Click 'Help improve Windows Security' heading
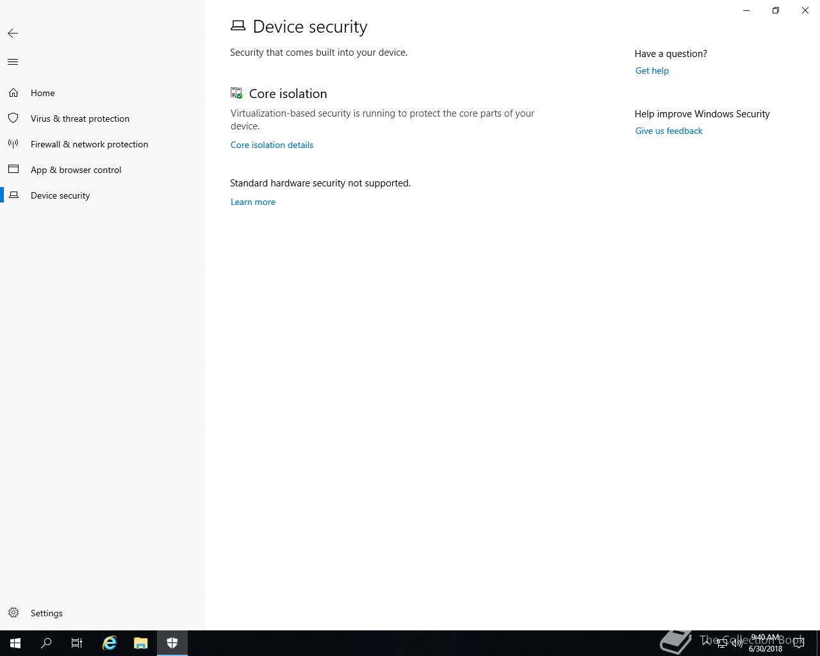The image size is (820, 656). point(702,114)
